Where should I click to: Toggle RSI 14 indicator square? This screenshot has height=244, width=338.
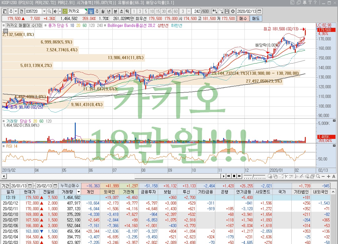[4, 146]
